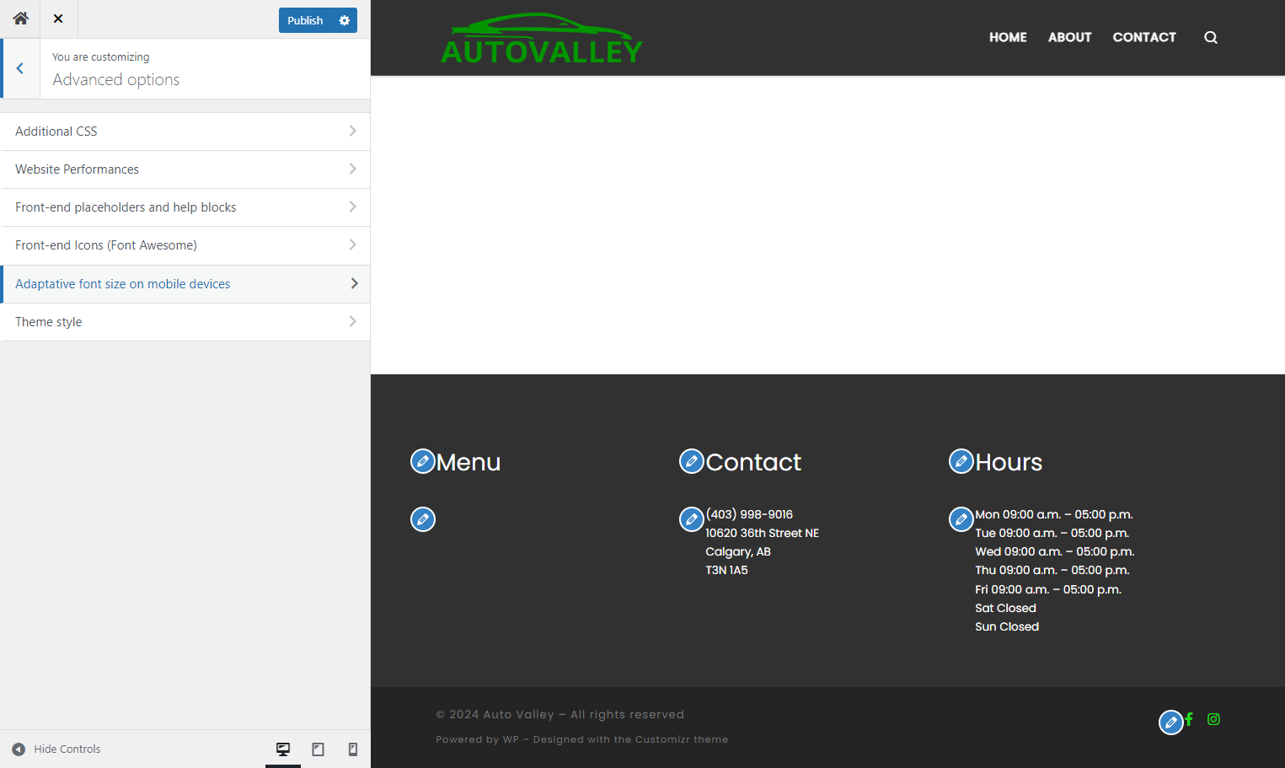This screenshot has height=768, width=1285.
Task: Open publish settings gear icon
Action: [345, 20]
